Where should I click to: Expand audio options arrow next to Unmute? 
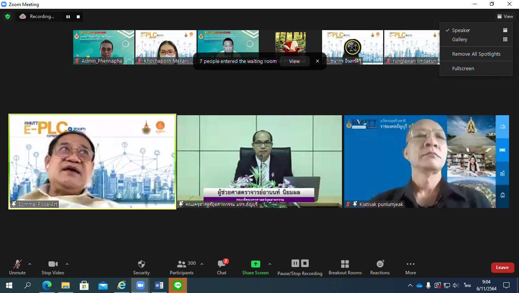click(30, 264)
